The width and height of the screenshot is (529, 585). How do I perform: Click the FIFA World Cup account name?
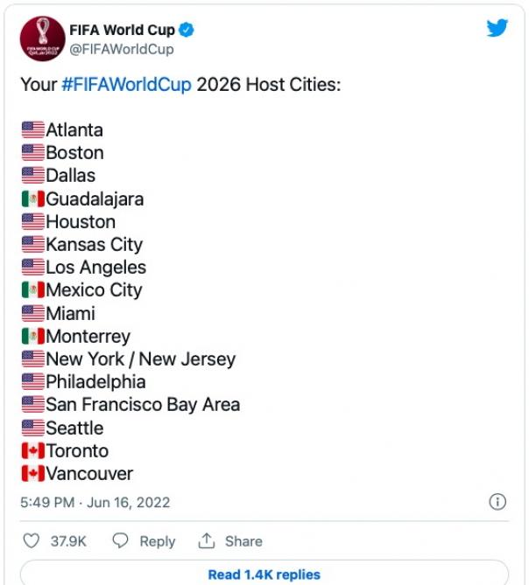[122, 31]
